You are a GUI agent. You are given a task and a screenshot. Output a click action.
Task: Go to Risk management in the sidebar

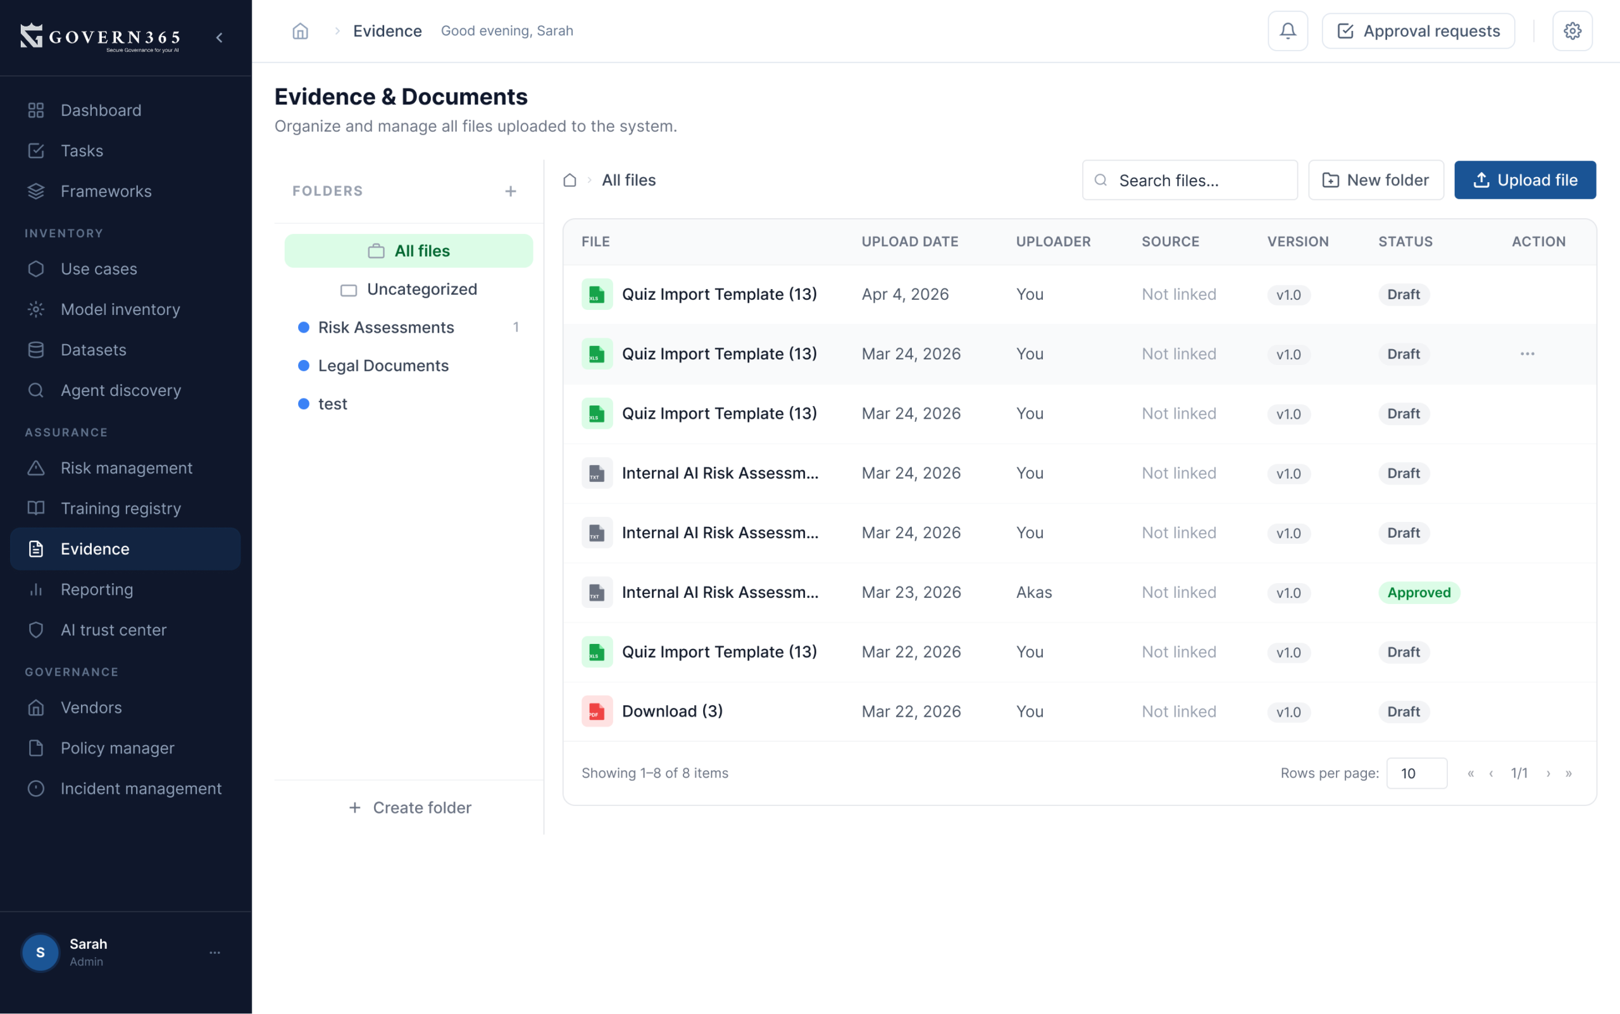pyautogui.click(x=126, y=467)
